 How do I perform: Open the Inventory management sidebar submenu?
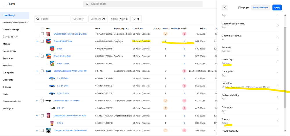point(15,22)
